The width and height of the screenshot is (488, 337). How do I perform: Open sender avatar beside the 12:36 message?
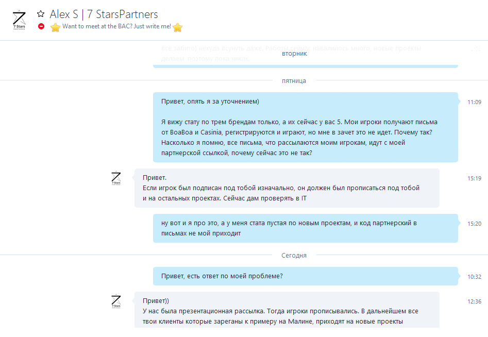116,301
